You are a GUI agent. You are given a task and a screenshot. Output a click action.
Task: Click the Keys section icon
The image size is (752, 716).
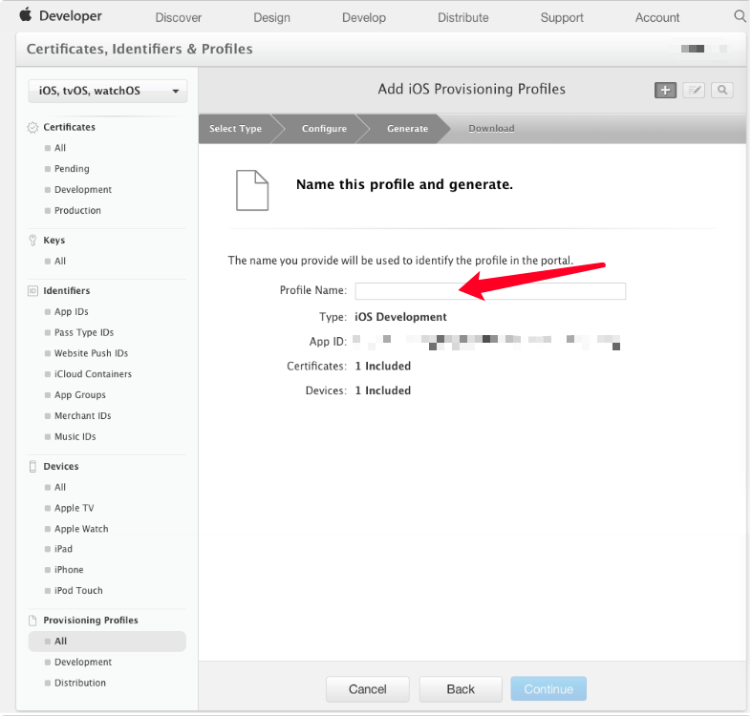coord(32,241)
